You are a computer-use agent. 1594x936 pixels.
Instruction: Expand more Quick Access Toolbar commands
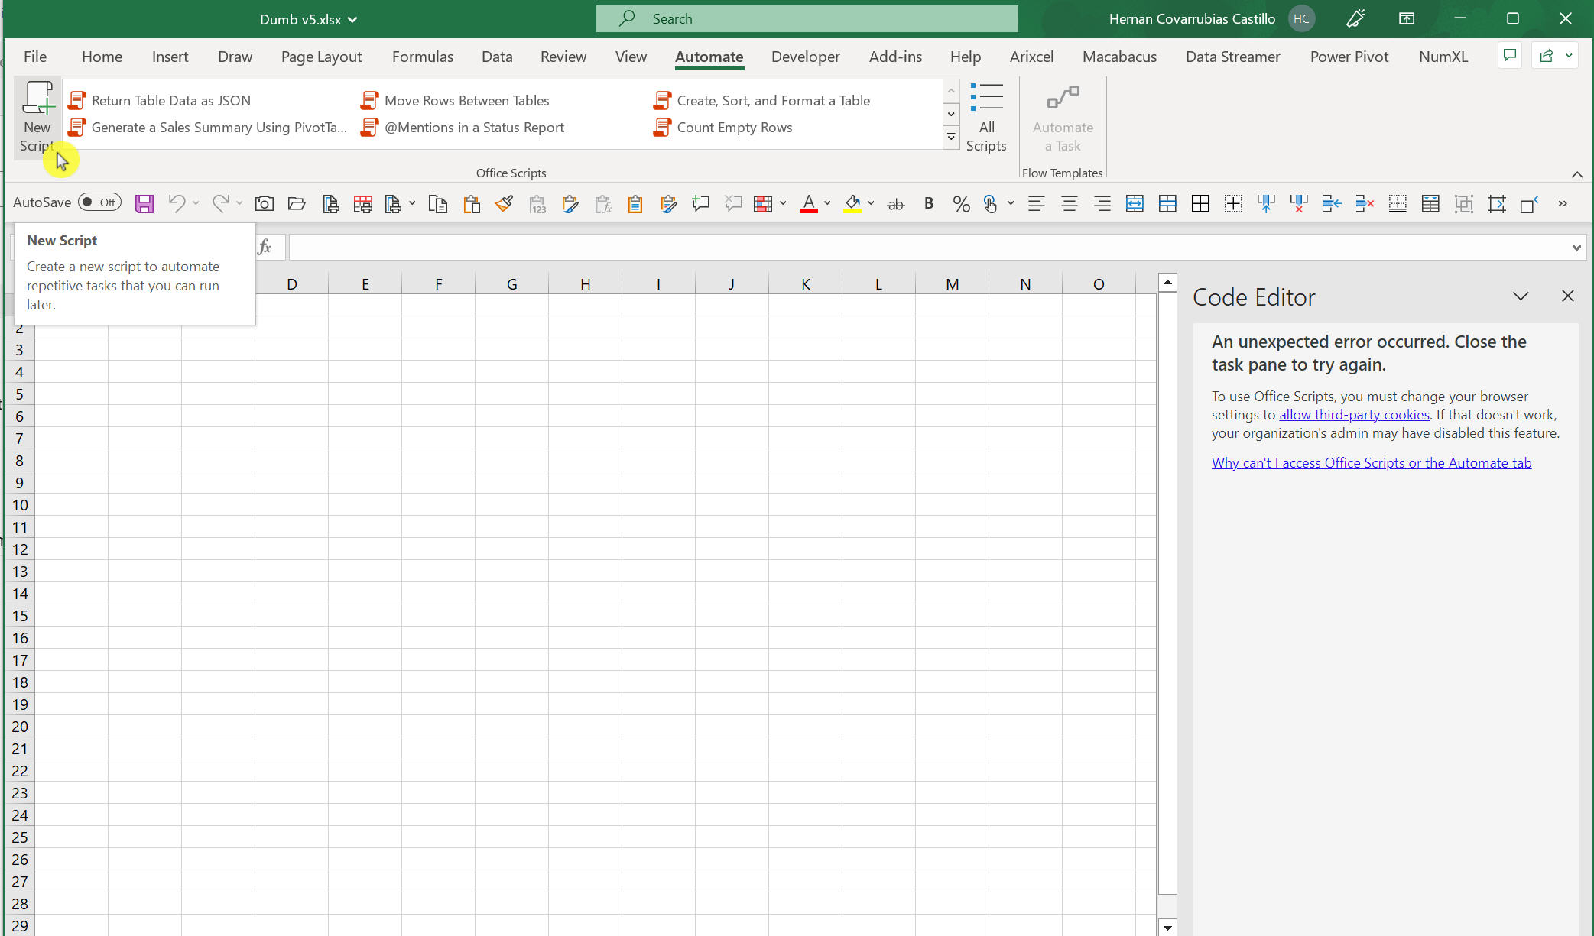[1563, 203]
